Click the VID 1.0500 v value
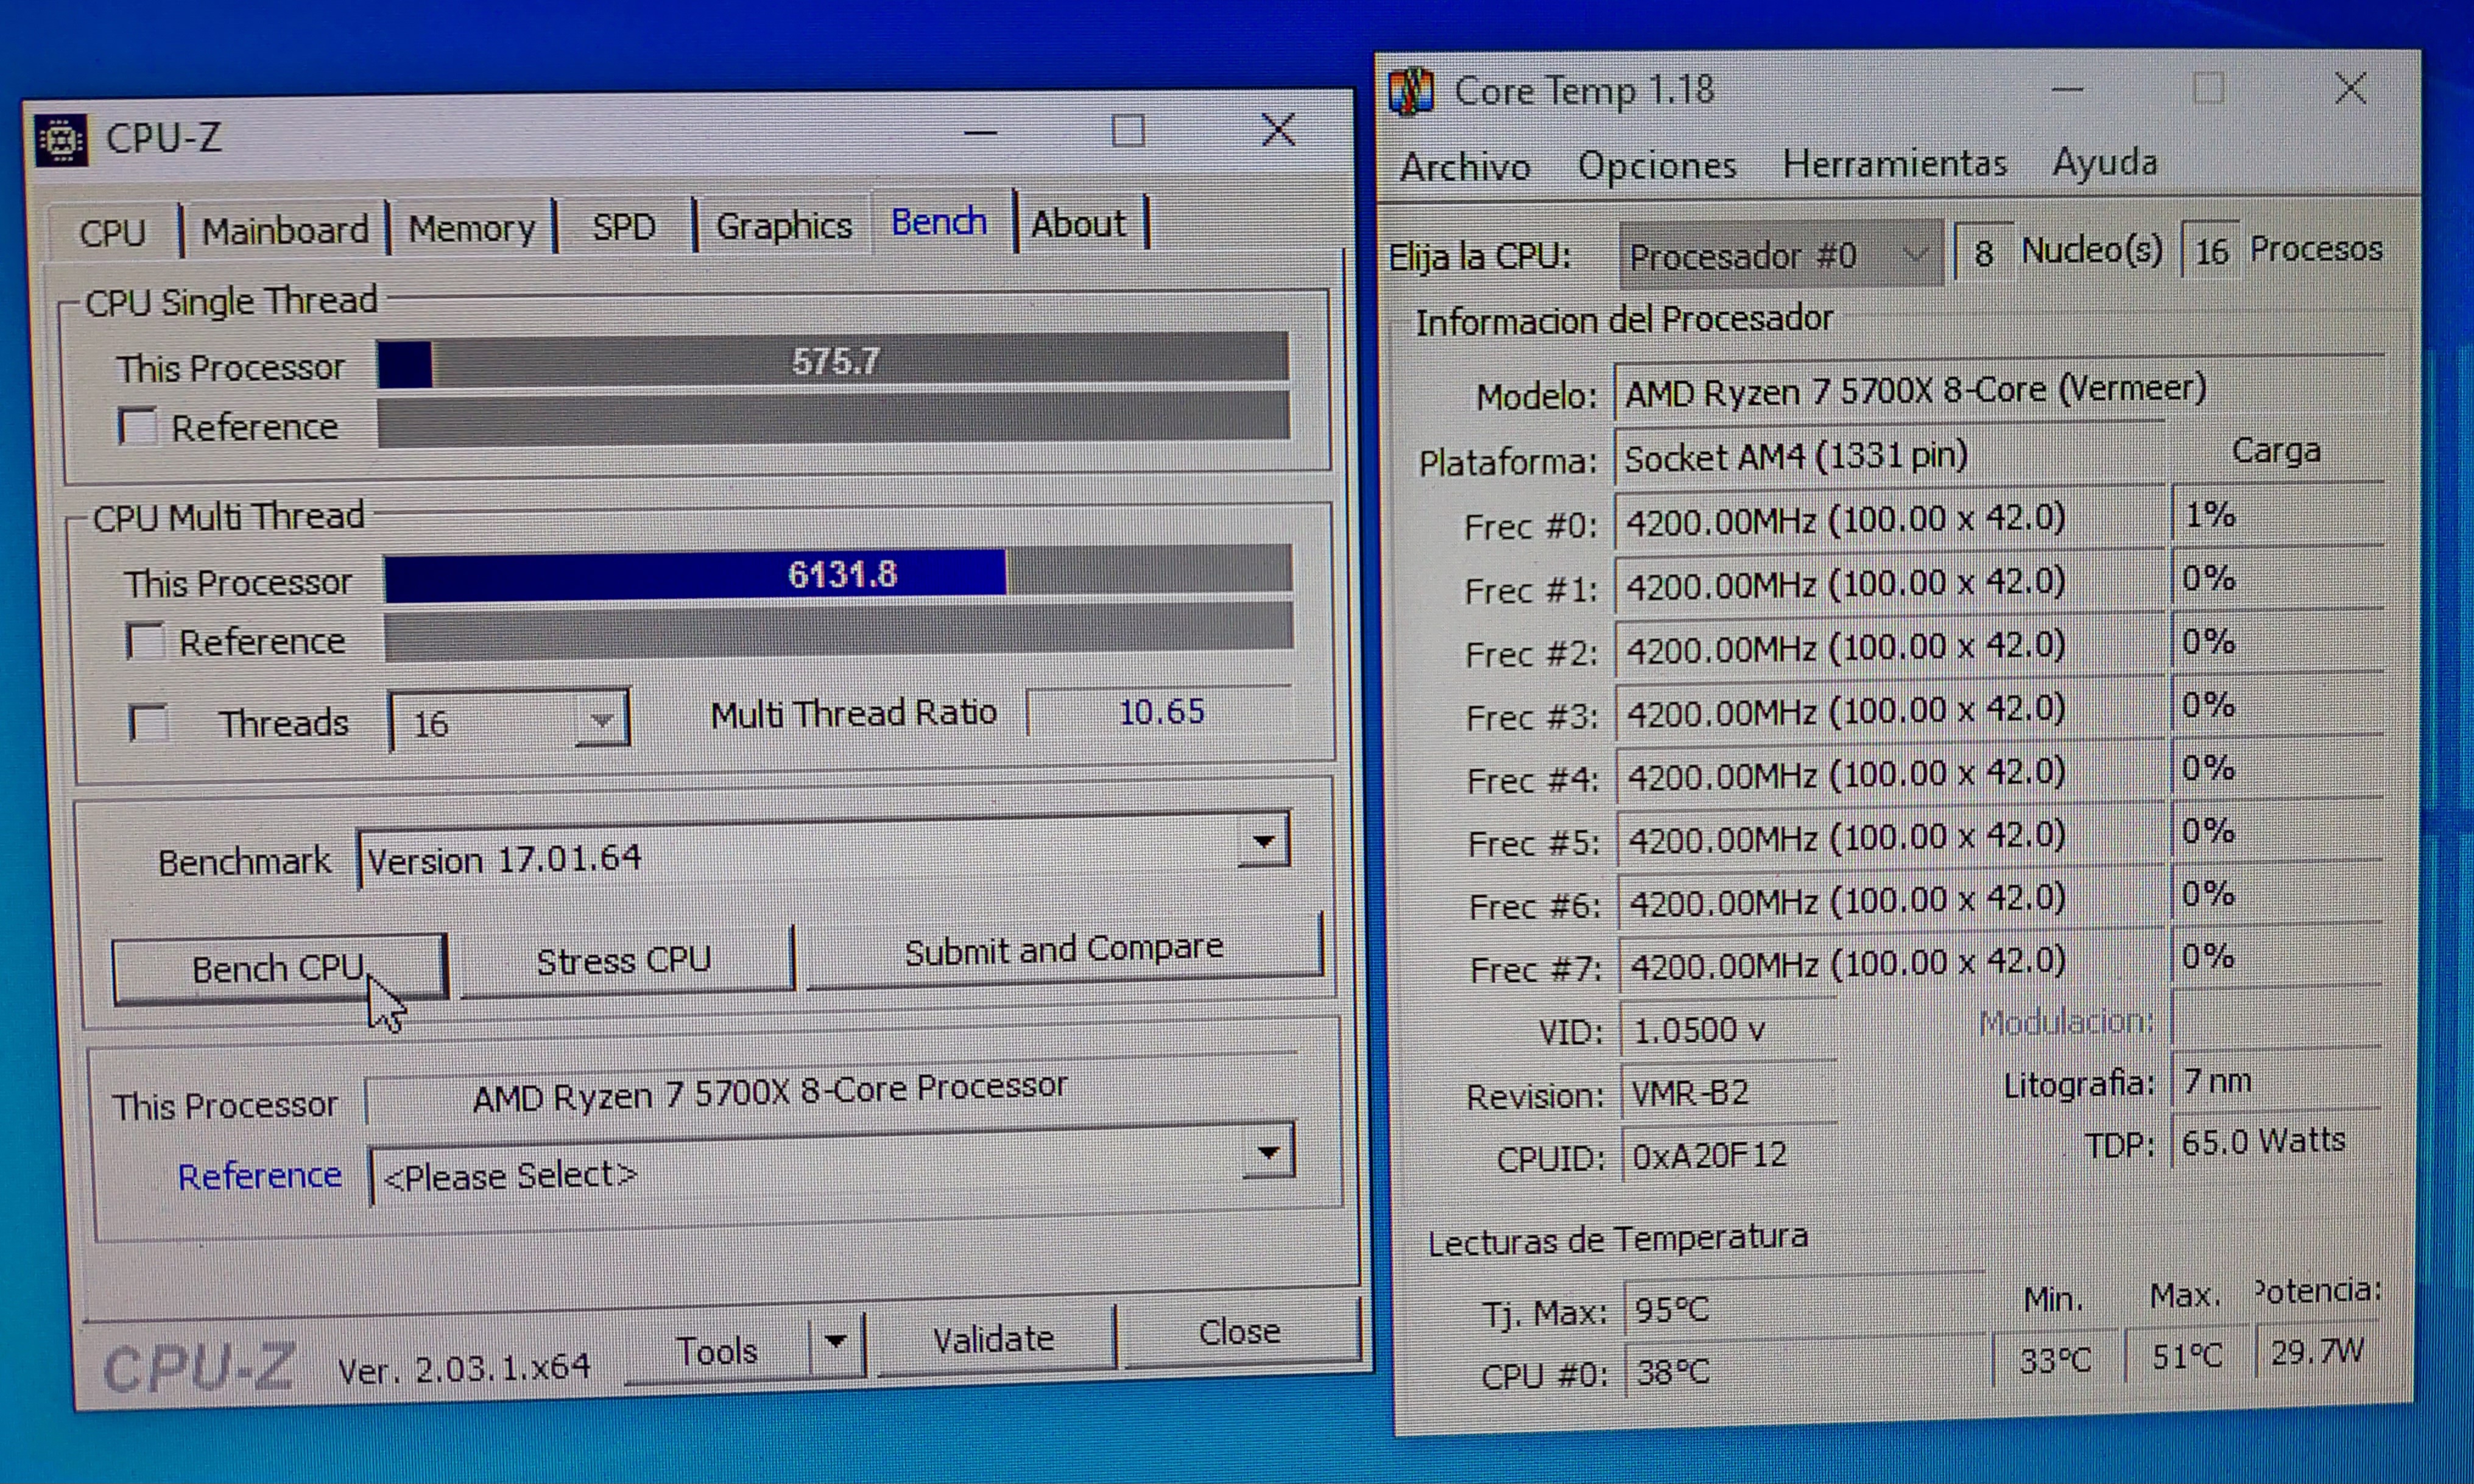This screenshot has height=1484, width=2474. coord(1728,1029)
